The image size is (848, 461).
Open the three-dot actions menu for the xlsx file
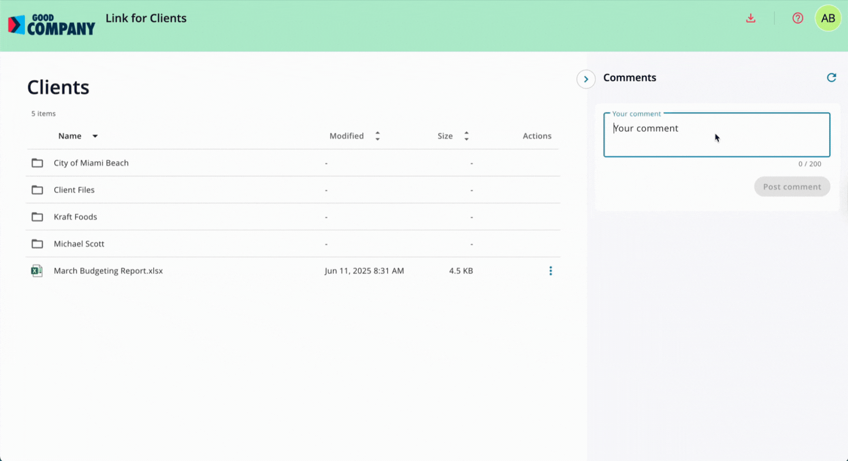point(551,271)
